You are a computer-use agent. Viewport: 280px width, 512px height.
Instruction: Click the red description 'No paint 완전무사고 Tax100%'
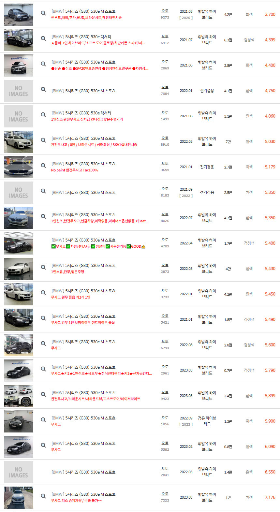click(74, 170)
